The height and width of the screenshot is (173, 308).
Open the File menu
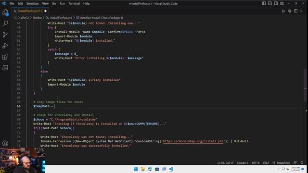point(12,3)
